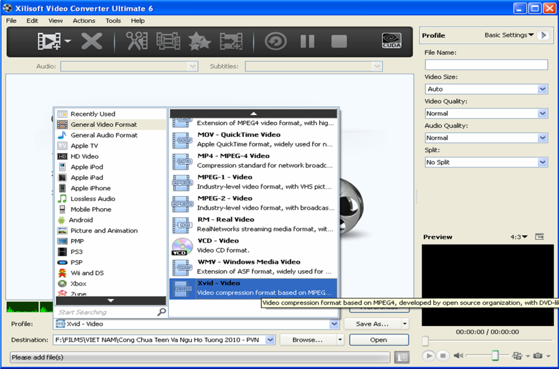
Task: Select the Clip scissors tool
Action: tap(137, 41)
